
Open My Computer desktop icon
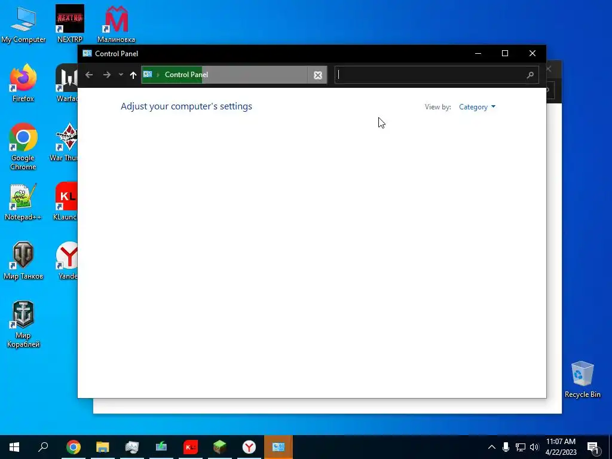tap(23, 24)
